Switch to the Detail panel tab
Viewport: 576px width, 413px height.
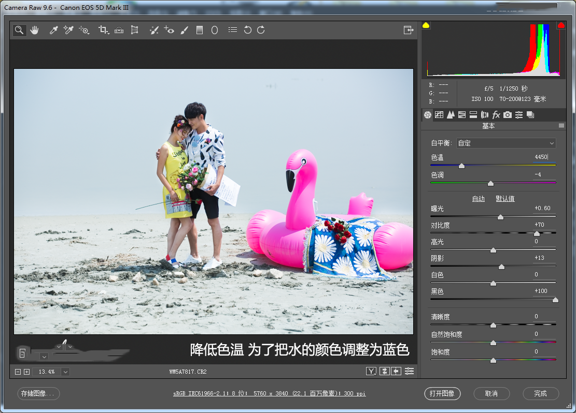(451, 115)
